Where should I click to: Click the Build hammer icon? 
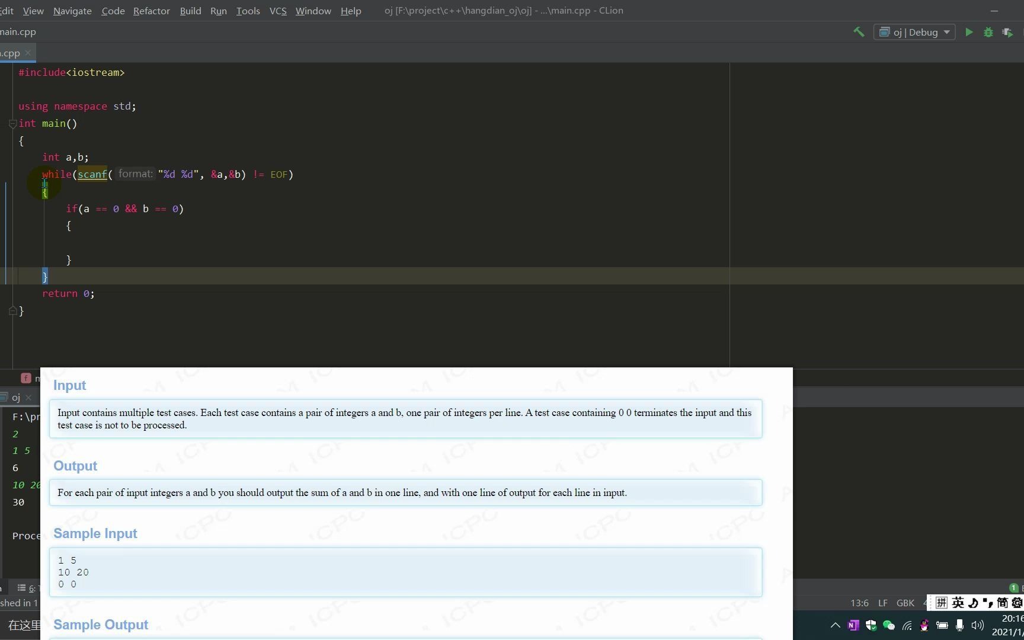859,32
